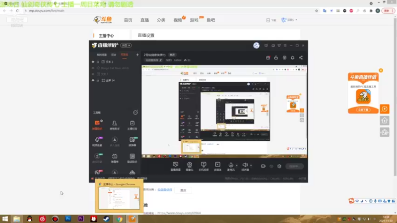Open 直播 in Douyu navigation
The image size is (397, 223).
144,20
